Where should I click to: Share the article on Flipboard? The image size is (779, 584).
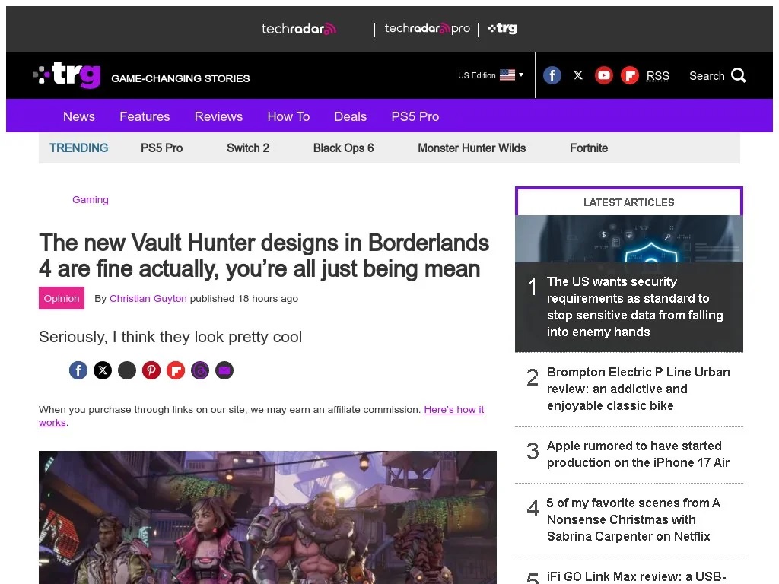tap(176, 370)
